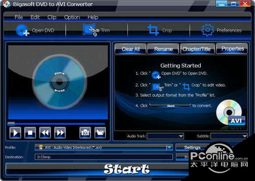The height and width of the screenshot is (181, 255).
Task: Select the Crop tool icon
Action: [153, 30]
